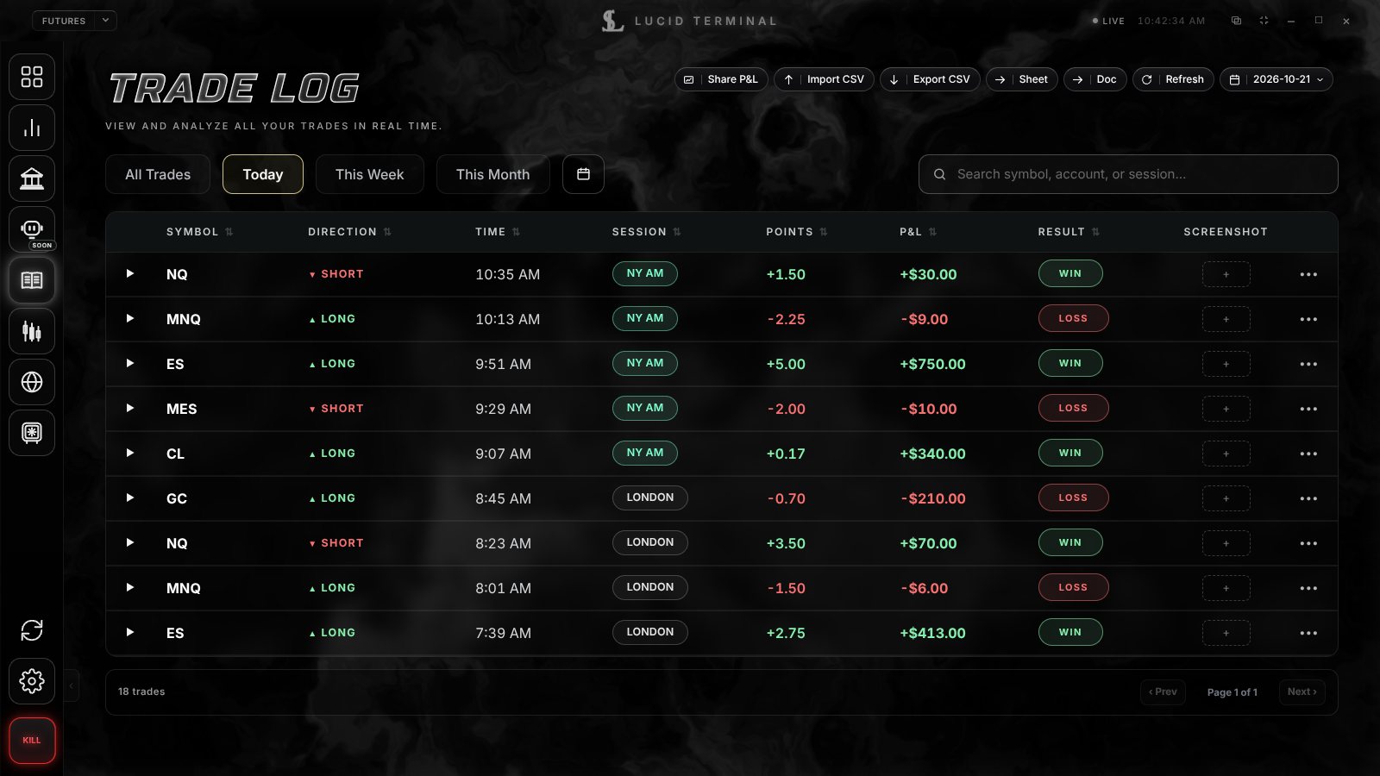Open the FUTURES market dropdown
The height and width of the screenshot is (776, 1380).
(x=74, y=21)
